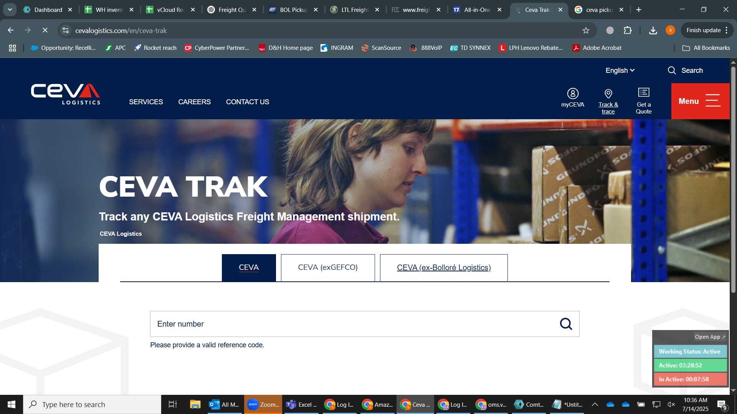Click the muted volume tray icon
This screenshot has width=737, height=414.
pyautogui.click(x=671, y=404)
